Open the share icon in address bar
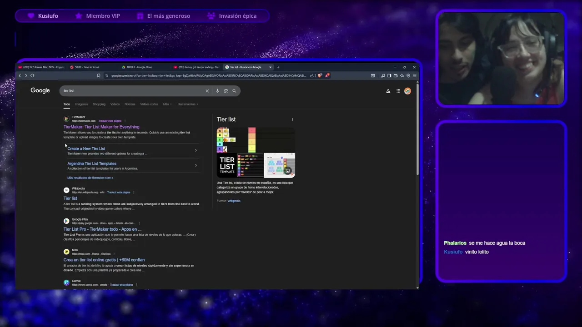This screenshot has height=327, width=582. (312, 75)
